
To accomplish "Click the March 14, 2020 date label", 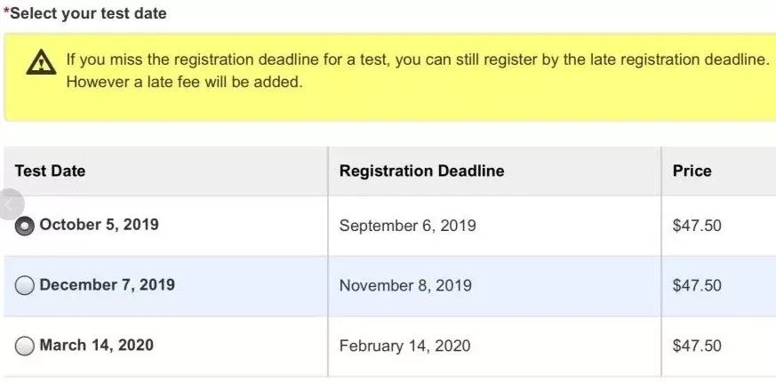I will tap(97, 345).
